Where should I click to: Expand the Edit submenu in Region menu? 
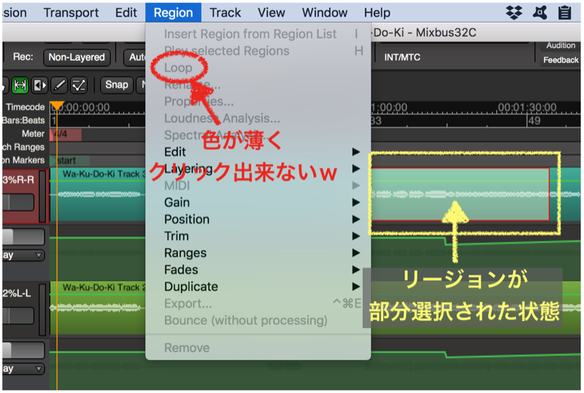click(258, 152)
